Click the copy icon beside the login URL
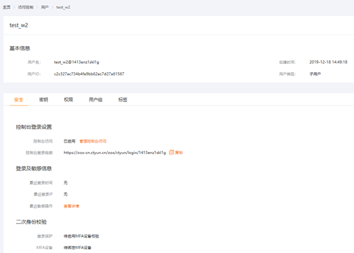 [x=172, y=153]
